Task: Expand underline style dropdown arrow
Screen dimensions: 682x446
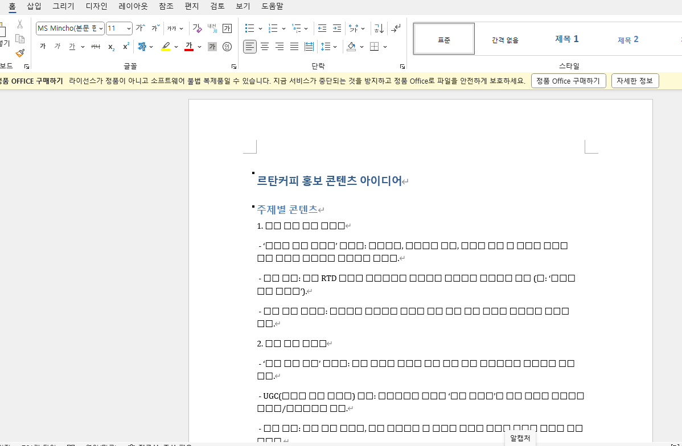Action: 83,47
